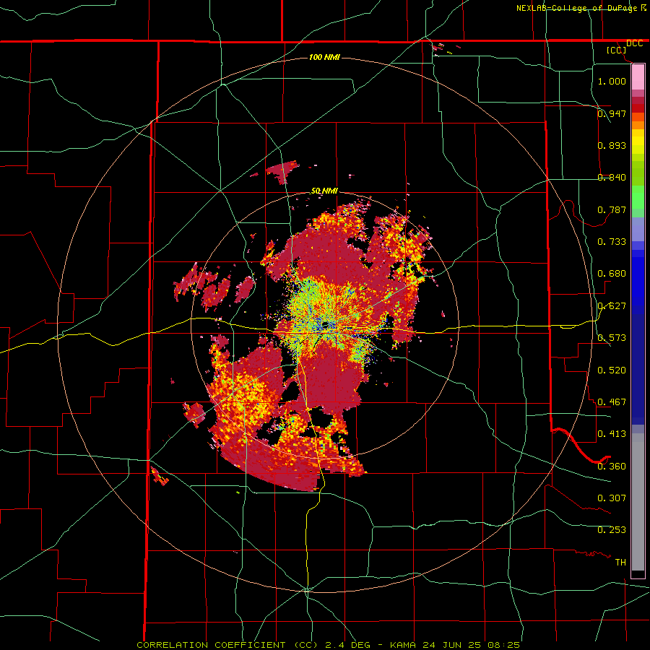Select the 0.787 scale value
Screen dimensions: 650x650
click(x=612, y=209)
